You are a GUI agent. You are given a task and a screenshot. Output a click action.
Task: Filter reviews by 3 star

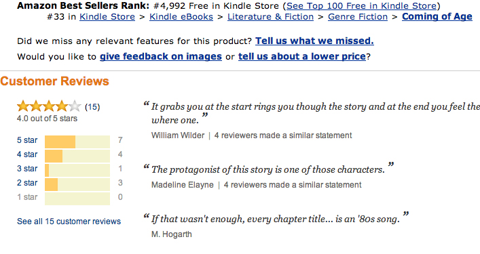(x=27, y=169)
